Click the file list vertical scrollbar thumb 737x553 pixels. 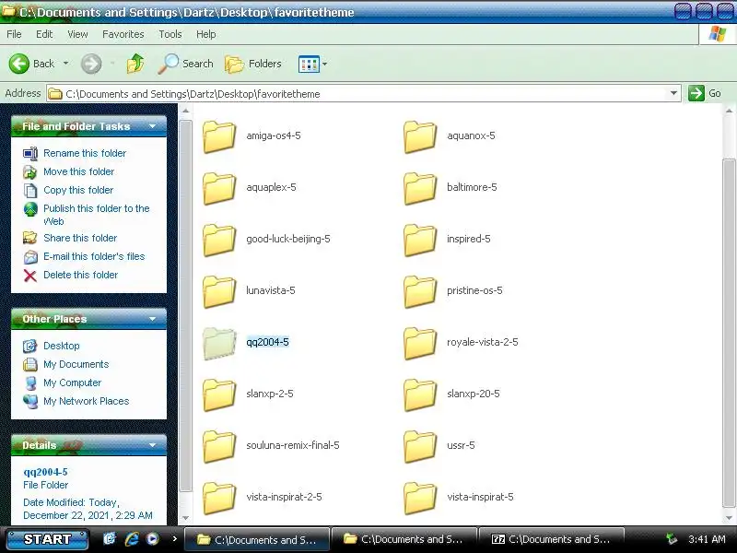click(729, 334)
